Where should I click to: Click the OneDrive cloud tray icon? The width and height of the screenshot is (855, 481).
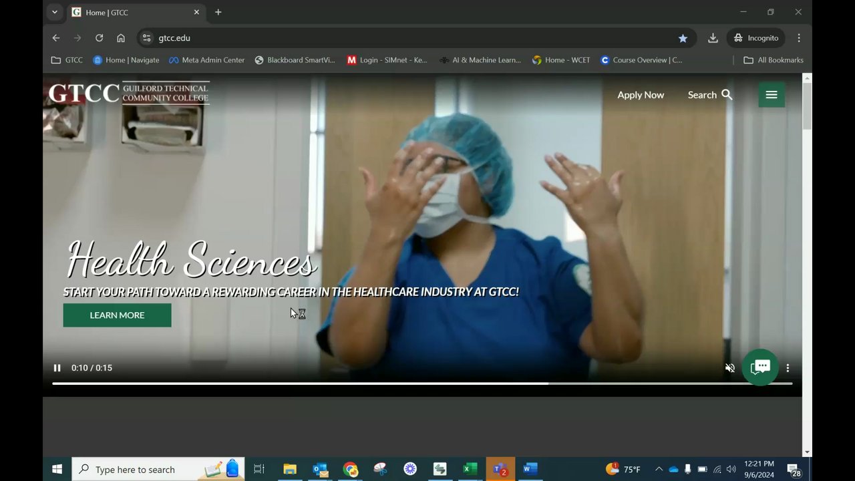click(673, 469)
